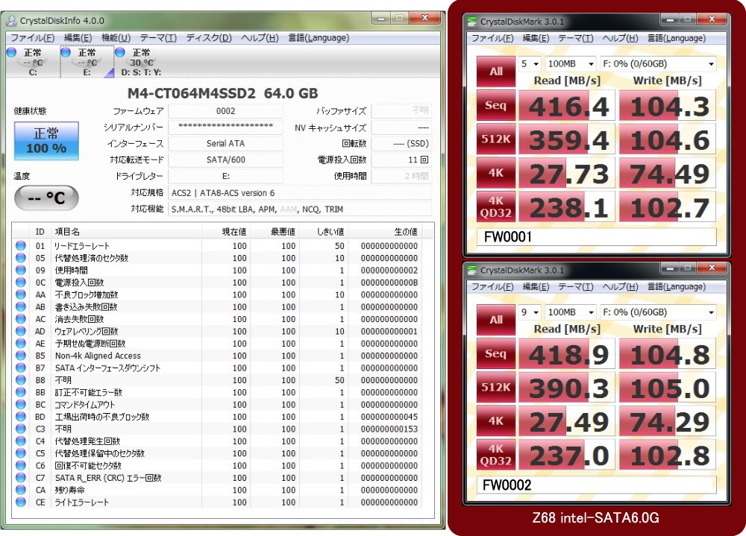Viewport: 746px width, 536px height.
Task: Click the FW0001 comment text field
Action: (597, 237)
